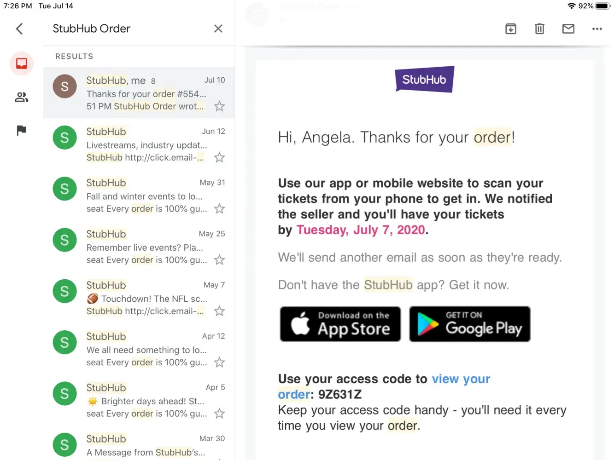Delete email with the trash icon
614x460 pixels.
pos(539,29)
